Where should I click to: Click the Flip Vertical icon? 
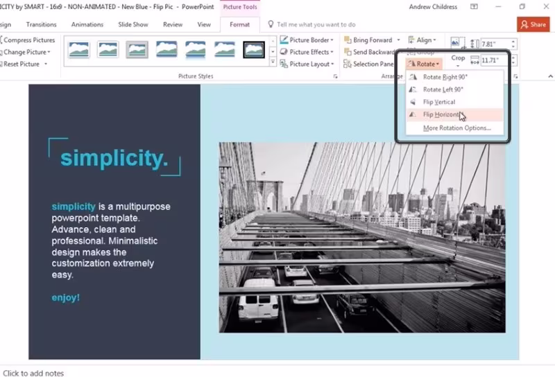(413, 102)
